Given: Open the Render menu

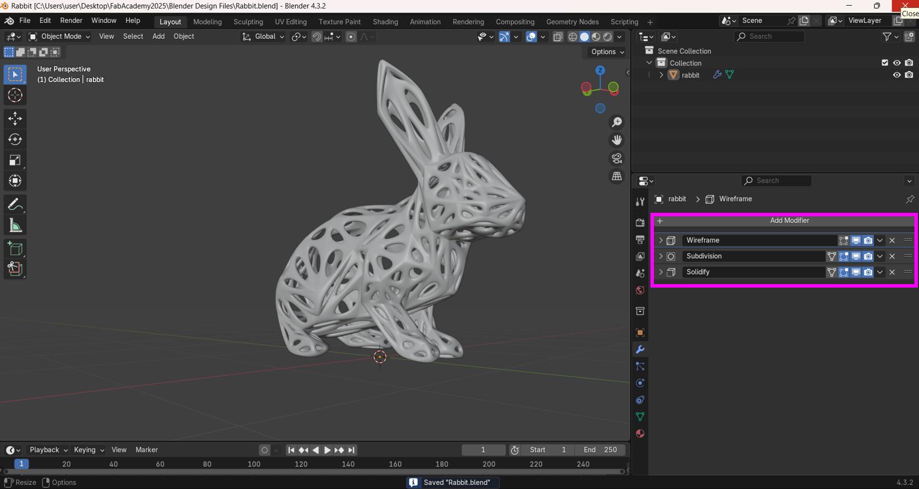Looking at the screenshot, I should [x=71, y=21].
